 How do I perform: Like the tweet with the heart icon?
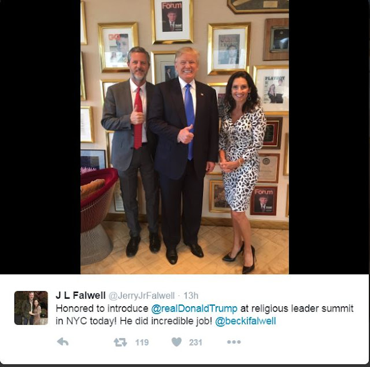click(x=176, y=342)
